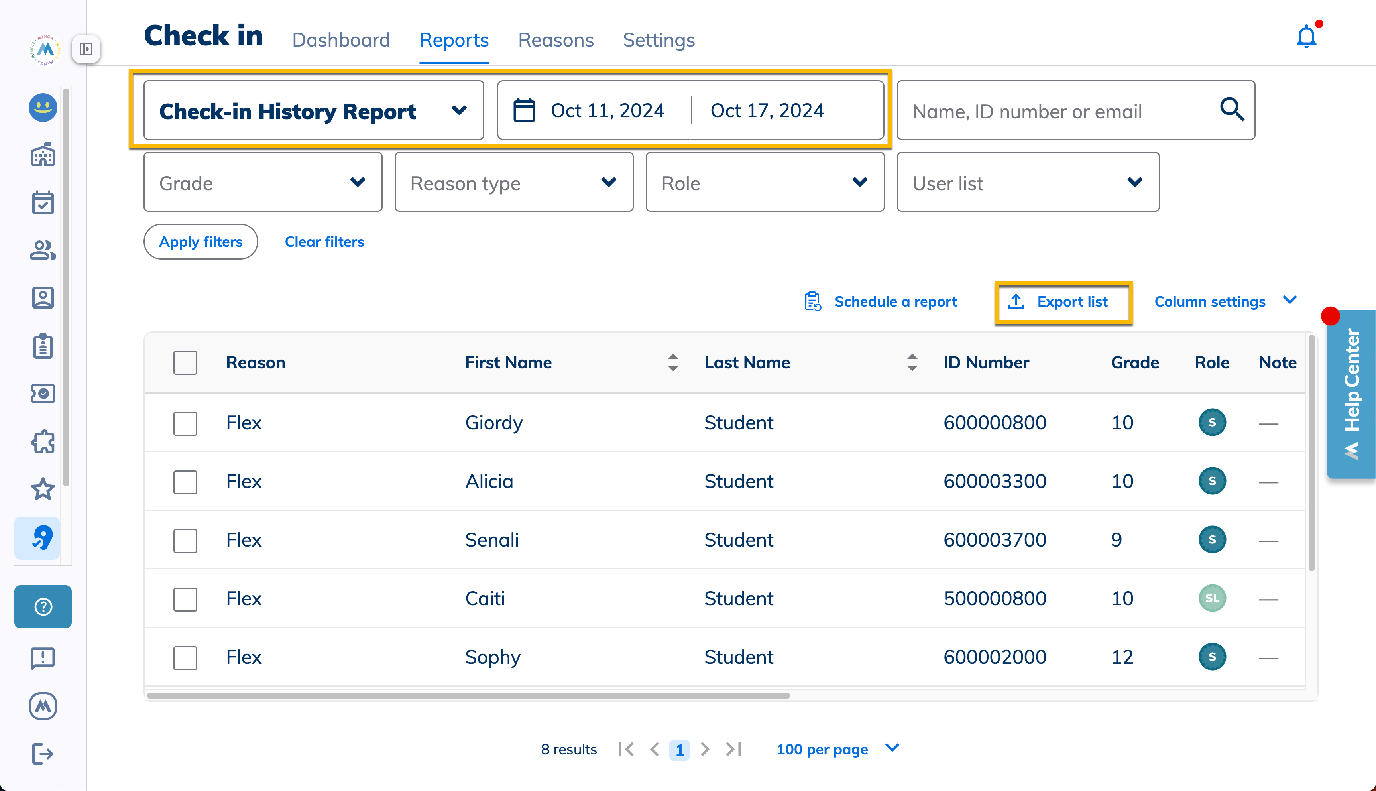
Task: Click the sidebar vertical scrollbar
Action: point(66,287)
